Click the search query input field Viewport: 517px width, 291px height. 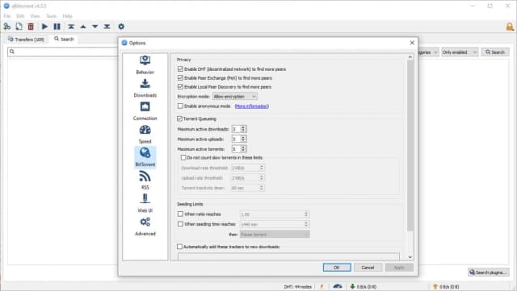[63, 52]
